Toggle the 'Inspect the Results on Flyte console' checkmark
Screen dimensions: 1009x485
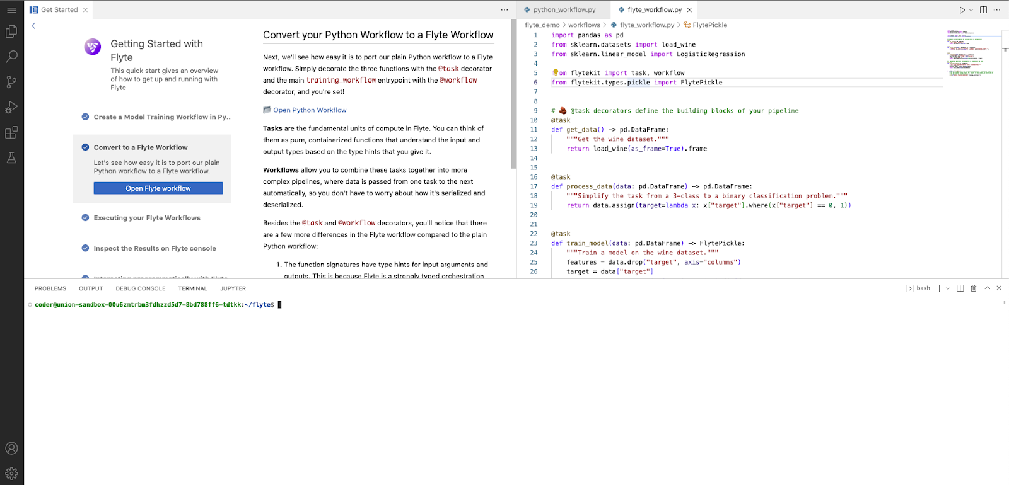(85, 248)
